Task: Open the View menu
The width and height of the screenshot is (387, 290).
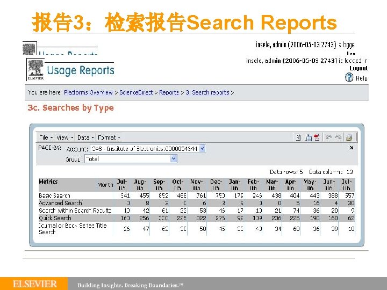Action: point(64,137)
